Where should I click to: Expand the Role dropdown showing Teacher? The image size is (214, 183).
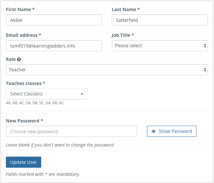pyautogui.click(x=107, y=70)
